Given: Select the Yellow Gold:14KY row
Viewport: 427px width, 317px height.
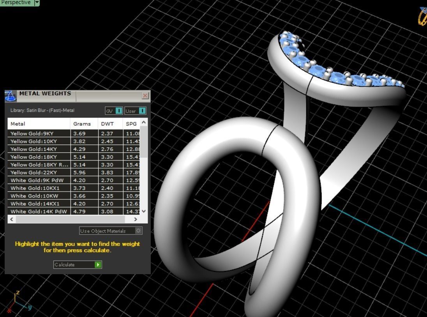Looking at the screenshot, I should coord(74,149).
